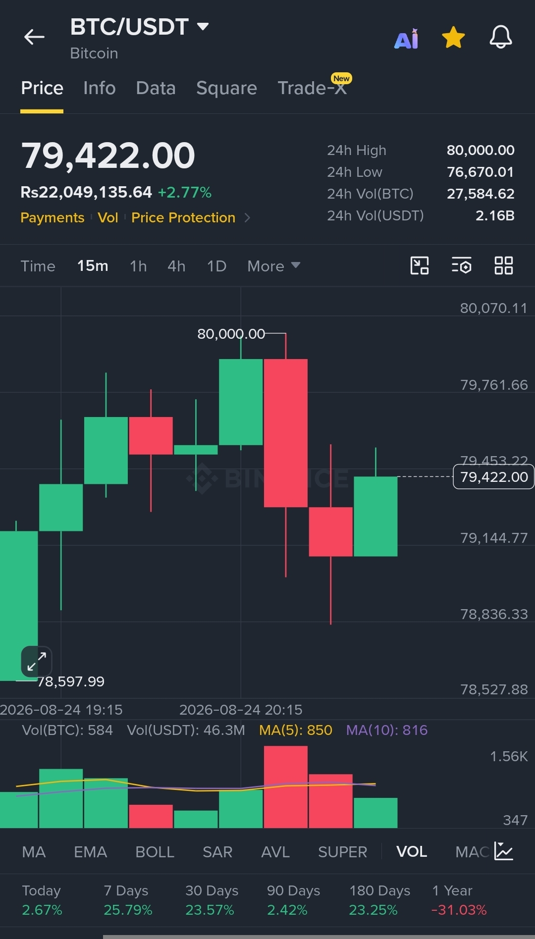Open the indicator chart settings icon
The height and width of the screenshot is (939, 535).
tap(503, 851)
